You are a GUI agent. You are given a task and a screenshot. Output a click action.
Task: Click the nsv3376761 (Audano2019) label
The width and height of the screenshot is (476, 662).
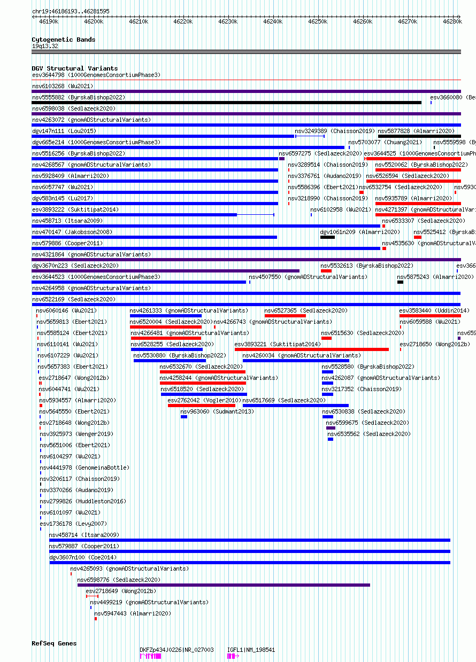tap(325, 176)
